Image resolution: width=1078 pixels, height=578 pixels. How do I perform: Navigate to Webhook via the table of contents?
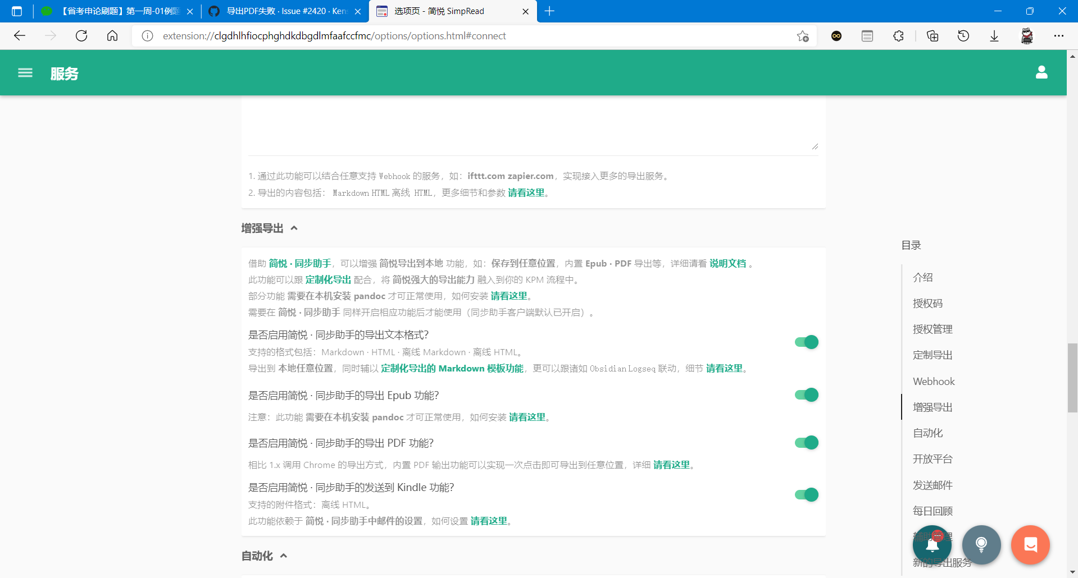[x=933, y=381]
